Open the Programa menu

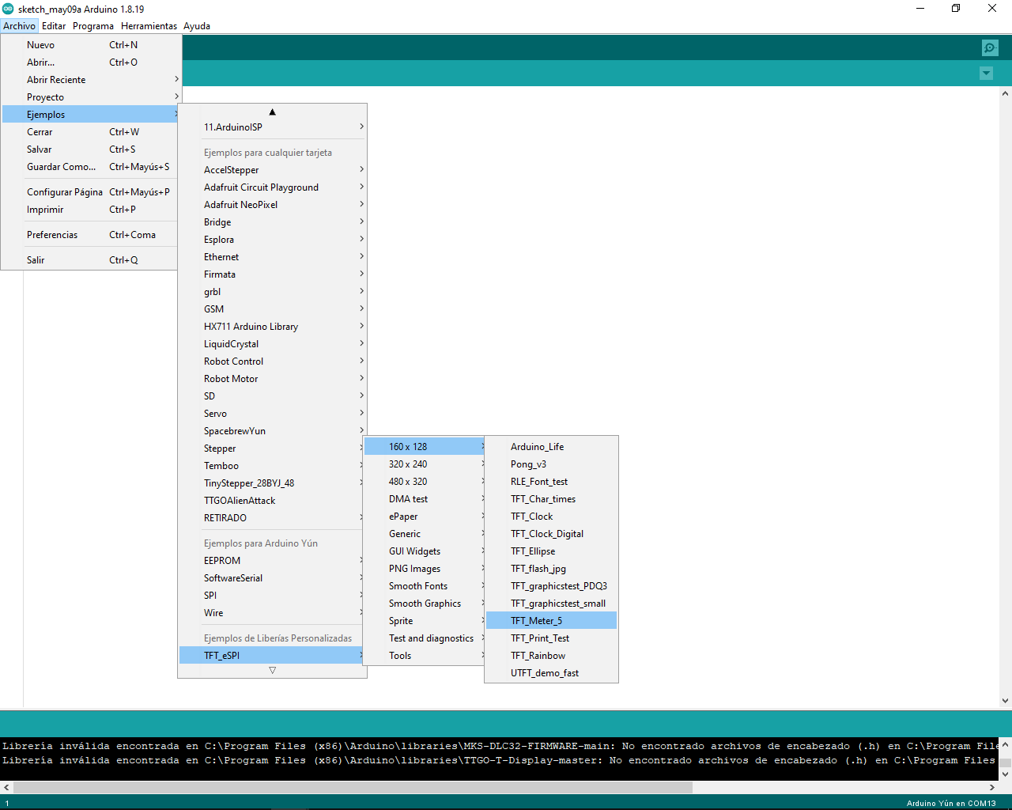coord(93,26)
